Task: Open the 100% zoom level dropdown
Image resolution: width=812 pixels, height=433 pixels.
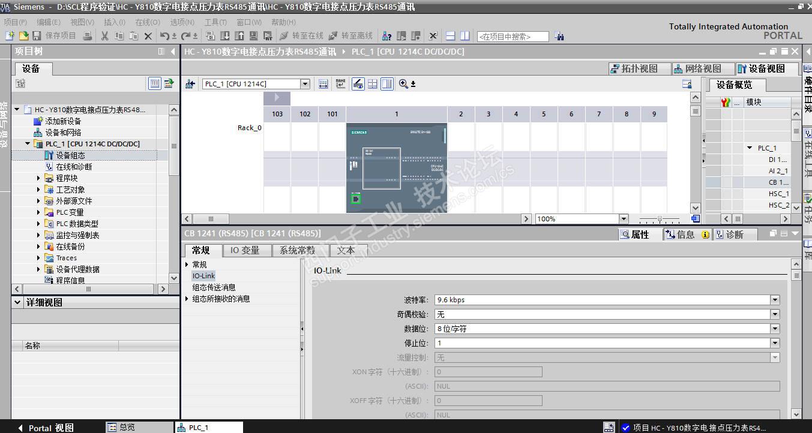Action: pos(624,219)
